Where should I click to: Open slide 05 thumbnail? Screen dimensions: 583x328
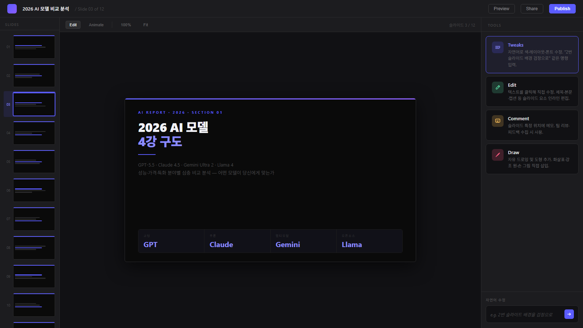[x=34, y=162]
